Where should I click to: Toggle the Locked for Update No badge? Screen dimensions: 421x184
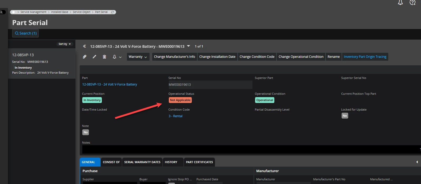click(x=345, y=116)
